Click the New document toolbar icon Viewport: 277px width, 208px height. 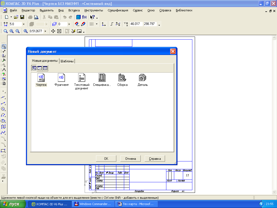click(x=6, y=17)
